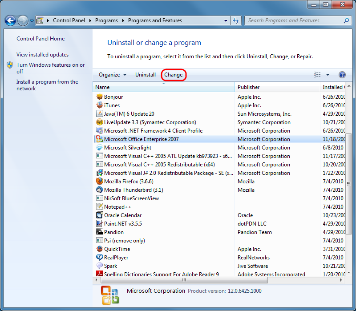356x311 pixels.
Task: Click the Uninstall toolbar button
Action: point(146,75)
